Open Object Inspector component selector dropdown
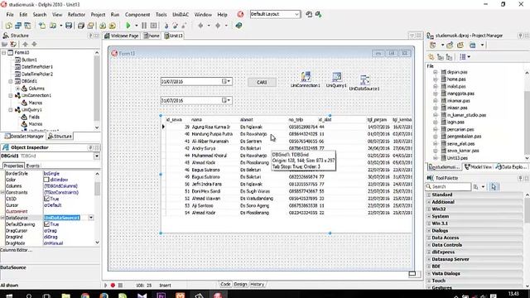The width and height of the screenshot is (530, 298). tap(96, 156)
